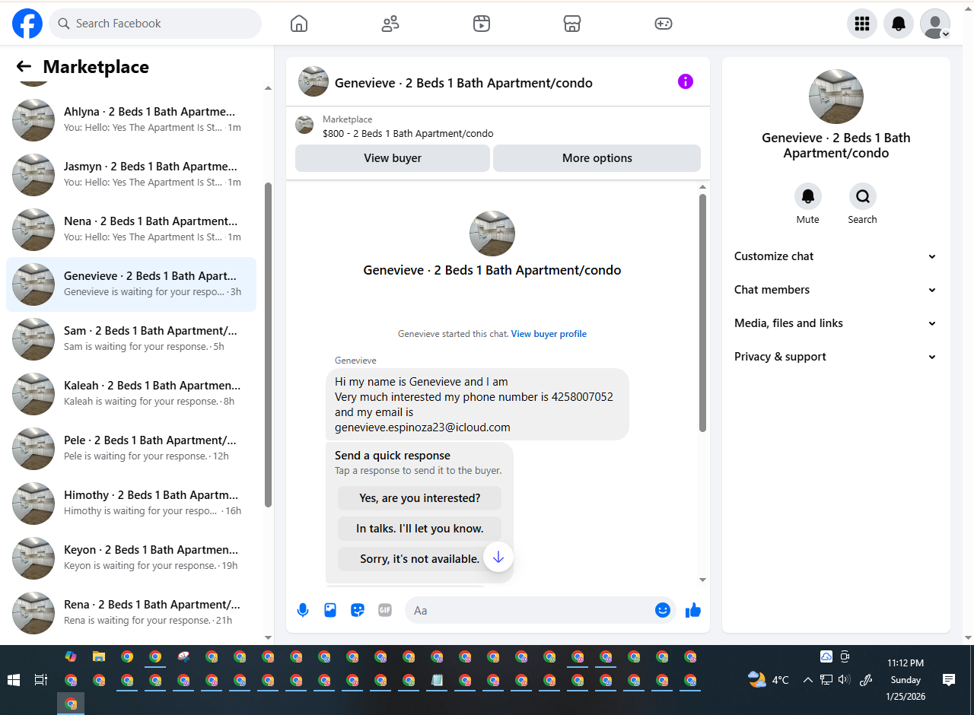This screenshot has width=974, height=715.
Task: Open the Video/Reels icon in top navigation
Action: point(481,24)
